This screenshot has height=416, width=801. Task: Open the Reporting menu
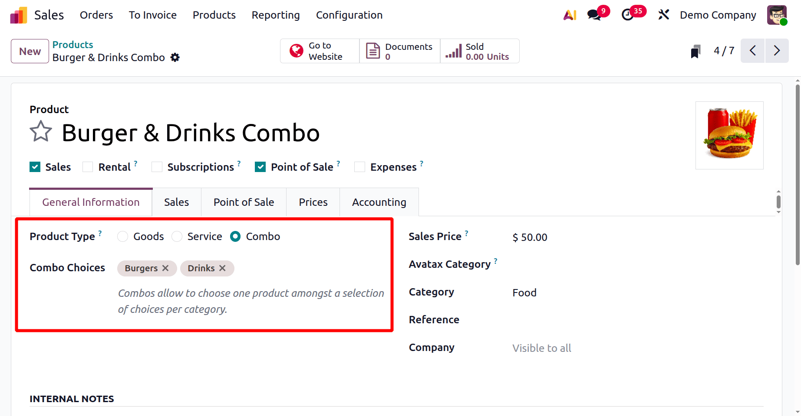tap(275, 15)
